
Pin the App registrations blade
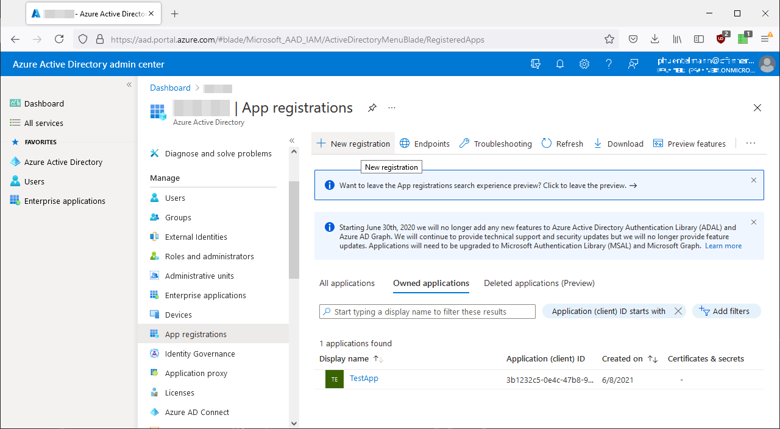372,108
